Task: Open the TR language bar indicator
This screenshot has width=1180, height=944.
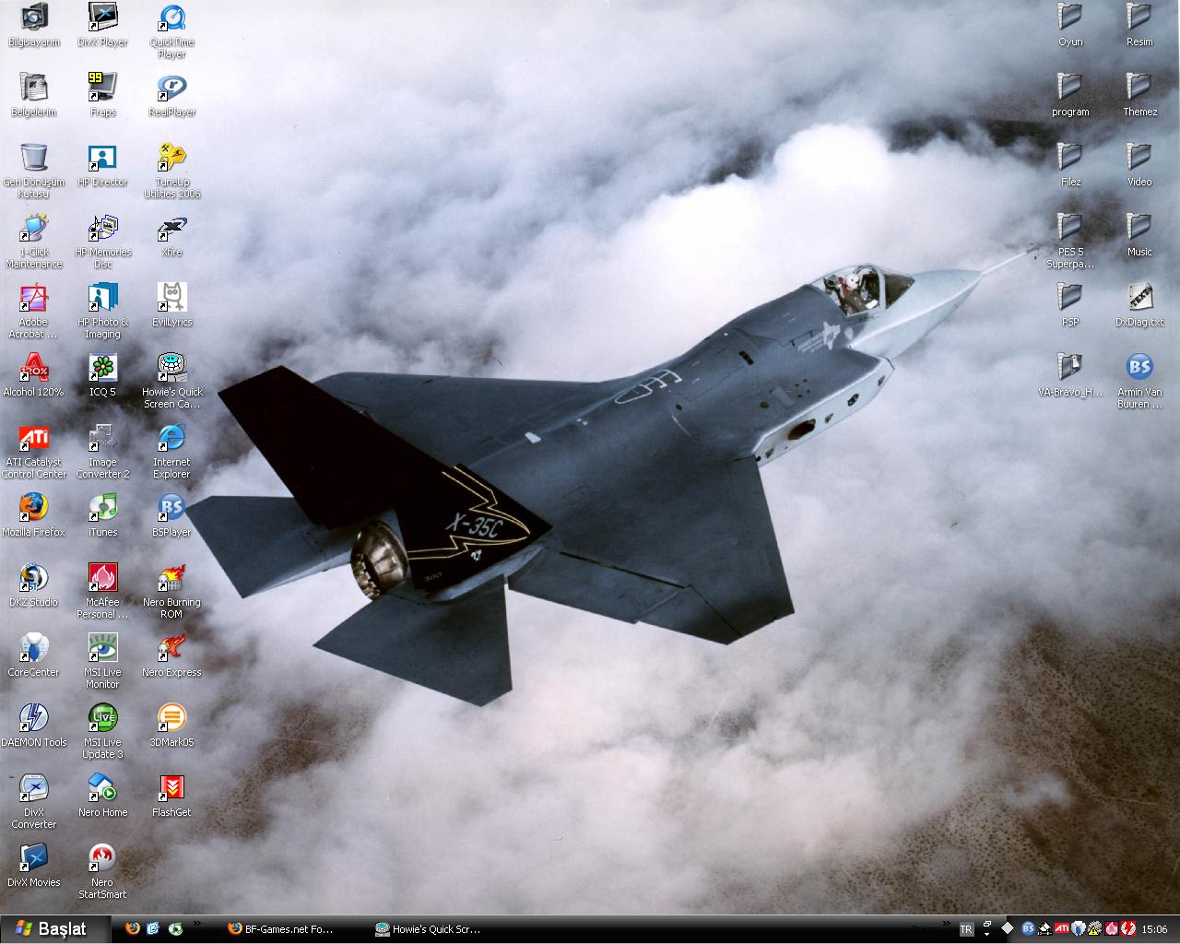Action: (966, 929)
